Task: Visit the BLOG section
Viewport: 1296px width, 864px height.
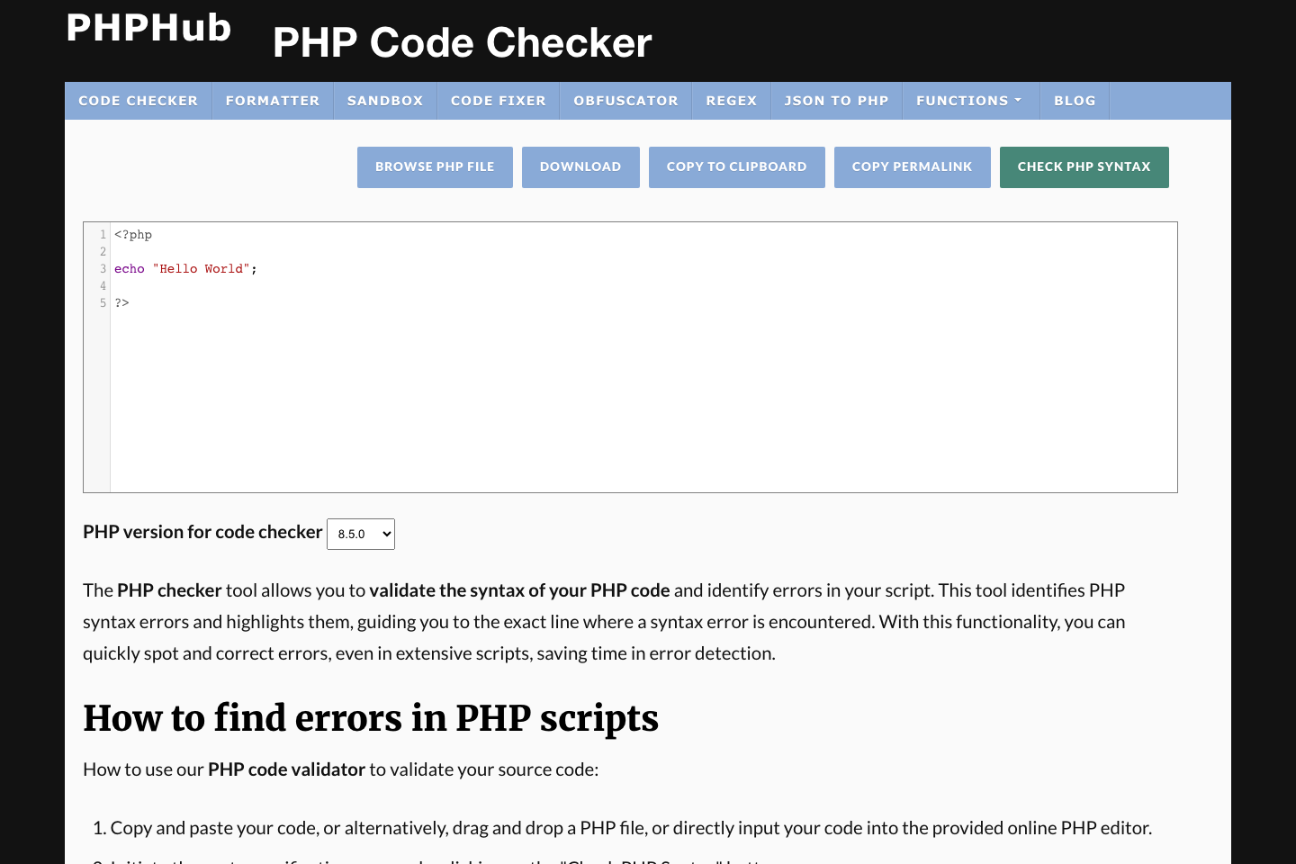Action: click(1074, 100)
